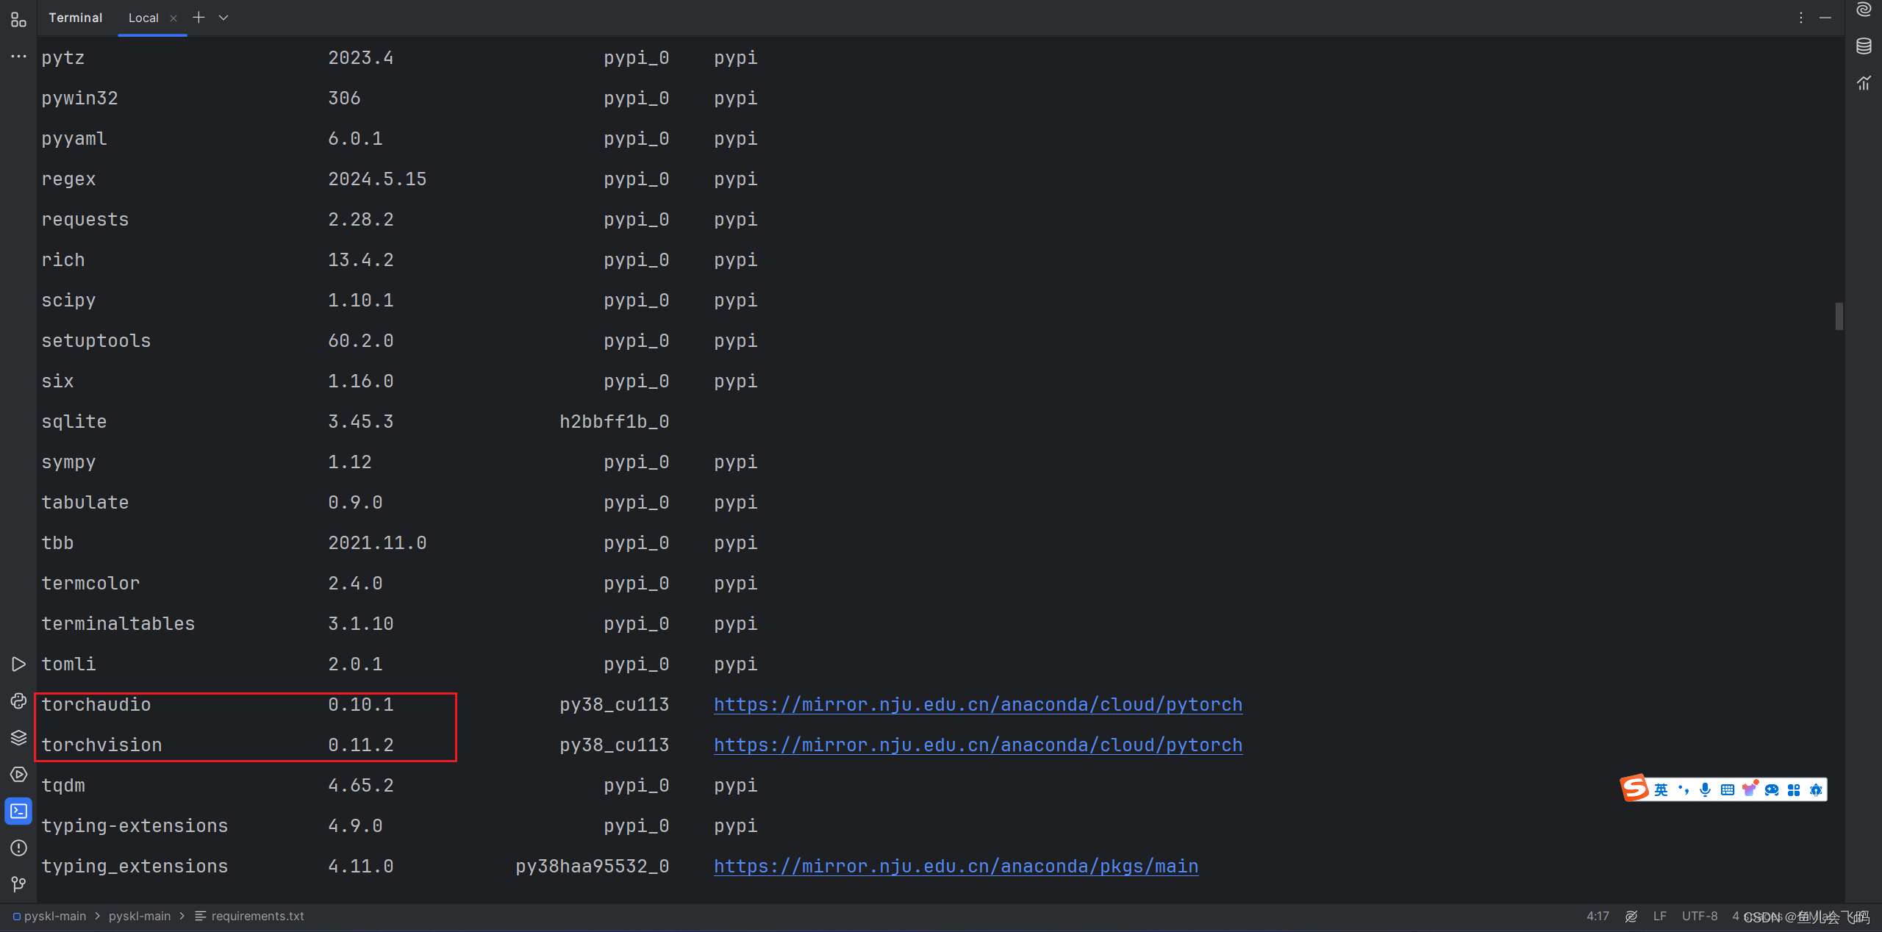
Task: Open the Services tool window
Action: [x=18, y=774]
